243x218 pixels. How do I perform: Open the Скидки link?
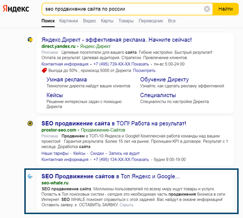(x=97, y=153)
